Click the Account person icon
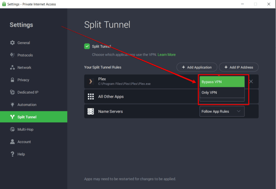The width and height of the screenshot is (276, 189). (12, 142)
